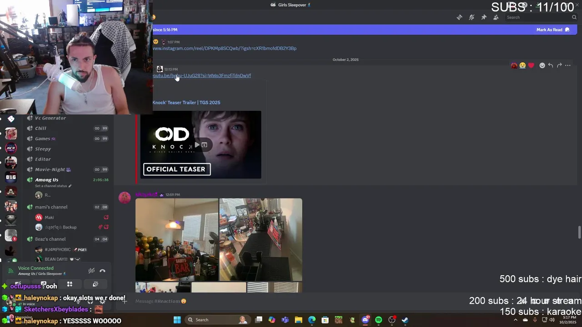
Task: Click the Reply arrow on the message
Action: click(x=551, y=65)
